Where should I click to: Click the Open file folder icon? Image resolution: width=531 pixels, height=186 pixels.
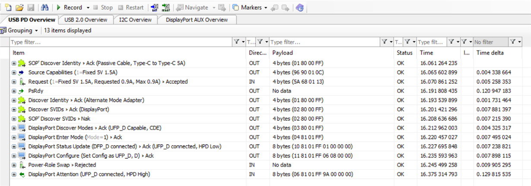[19, 8]
